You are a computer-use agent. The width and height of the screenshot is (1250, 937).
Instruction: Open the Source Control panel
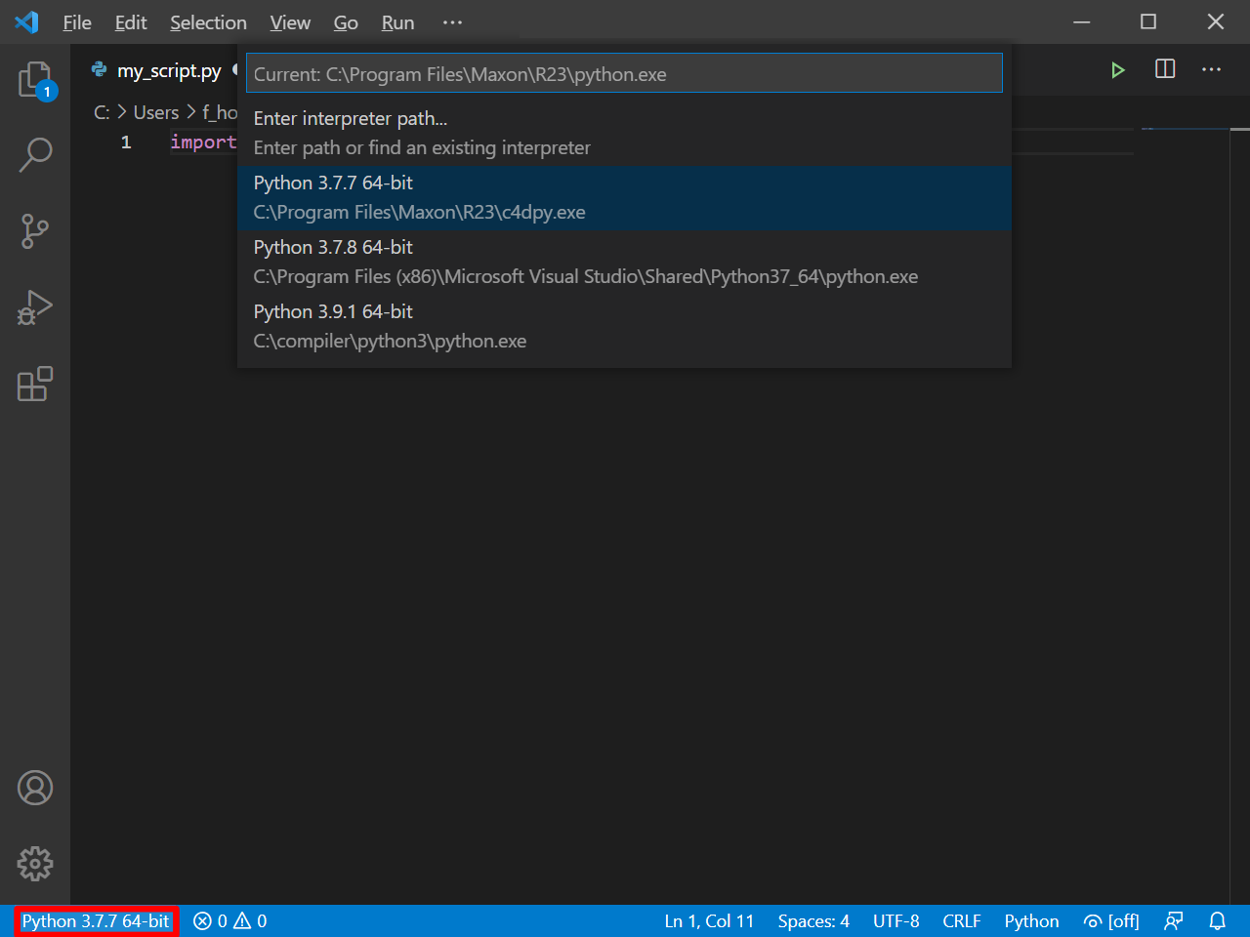[36, 231]
